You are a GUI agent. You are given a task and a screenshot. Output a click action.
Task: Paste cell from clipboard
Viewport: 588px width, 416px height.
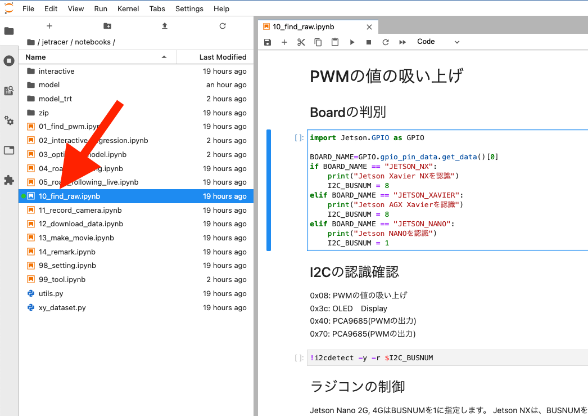pyautogui.click(x=335, y=42)
